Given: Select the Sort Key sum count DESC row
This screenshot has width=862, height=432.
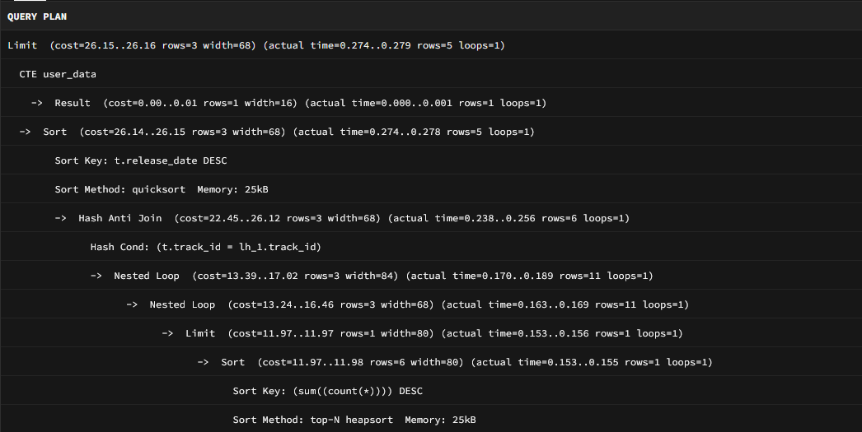Looking at the screenshot, I should [x=327, y=391].
